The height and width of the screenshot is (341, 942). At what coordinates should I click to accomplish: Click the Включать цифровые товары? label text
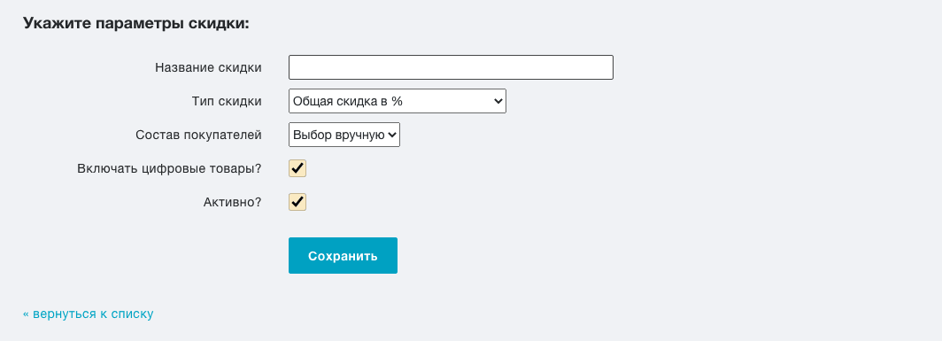(169, 168)
